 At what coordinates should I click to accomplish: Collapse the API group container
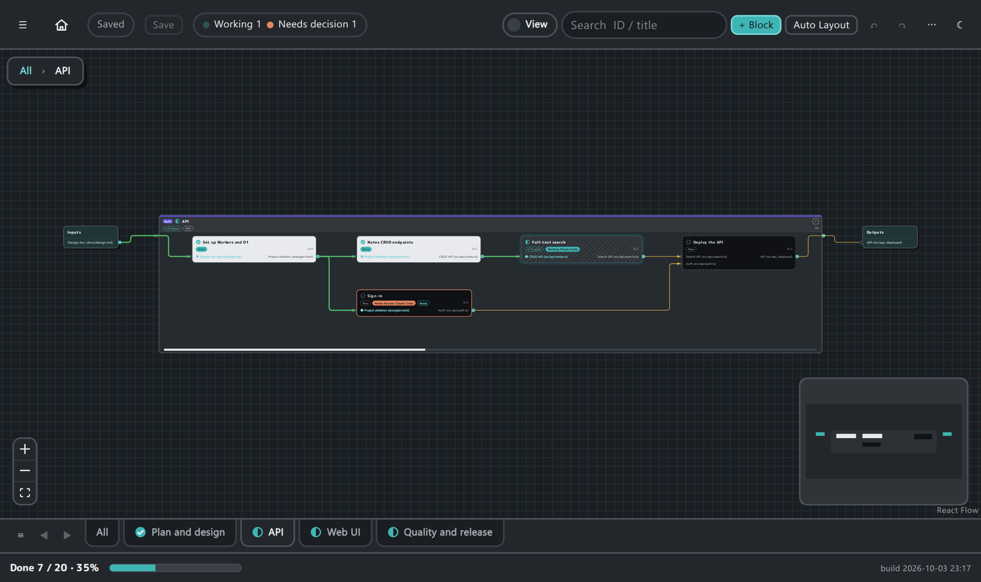pyautogui.click(x=816, y=221)
